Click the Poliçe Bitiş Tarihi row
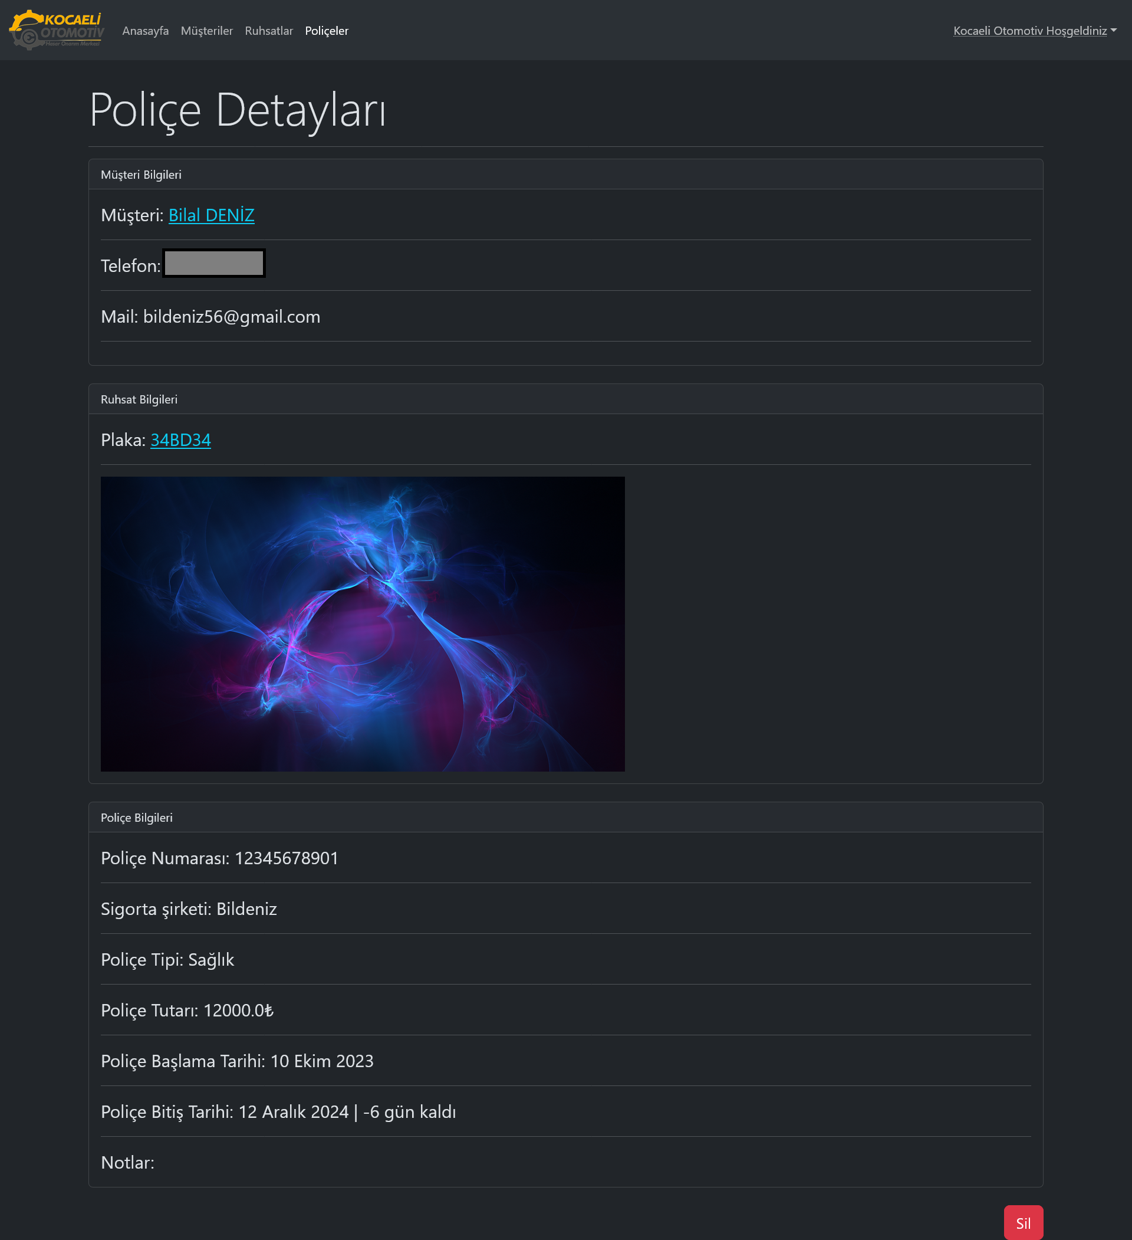The height and width of the screenshot is (1240, 1132). pos(278,1111)
